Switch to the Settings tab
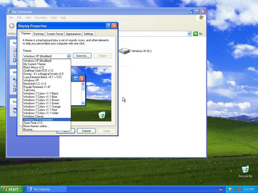The height and width of the screenshot is (193, 258). pyautogui.click(x=88, y=34)
